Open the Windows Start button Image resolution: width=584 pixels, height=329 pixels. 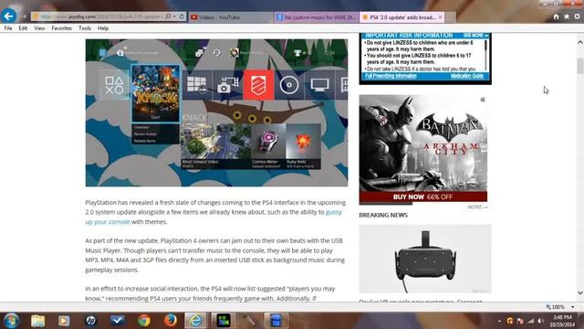point(12,321)
